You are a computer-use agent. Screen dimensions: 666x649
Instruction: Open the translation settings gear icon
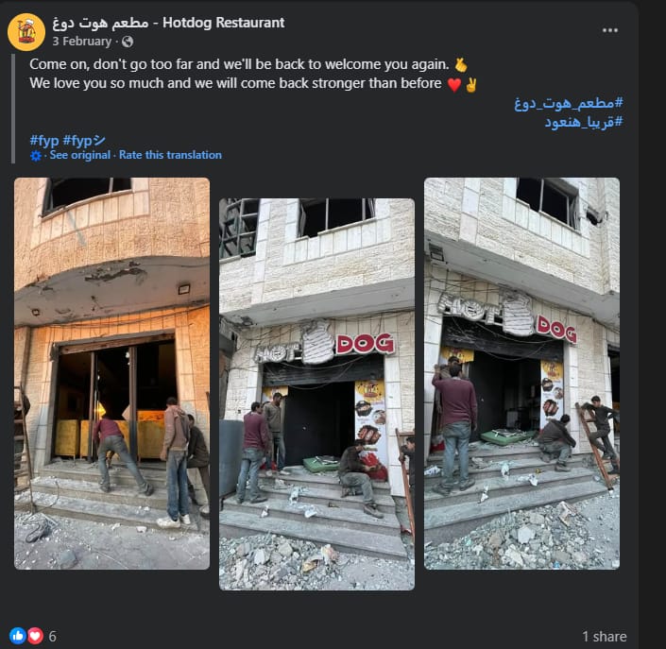[36, 156]
